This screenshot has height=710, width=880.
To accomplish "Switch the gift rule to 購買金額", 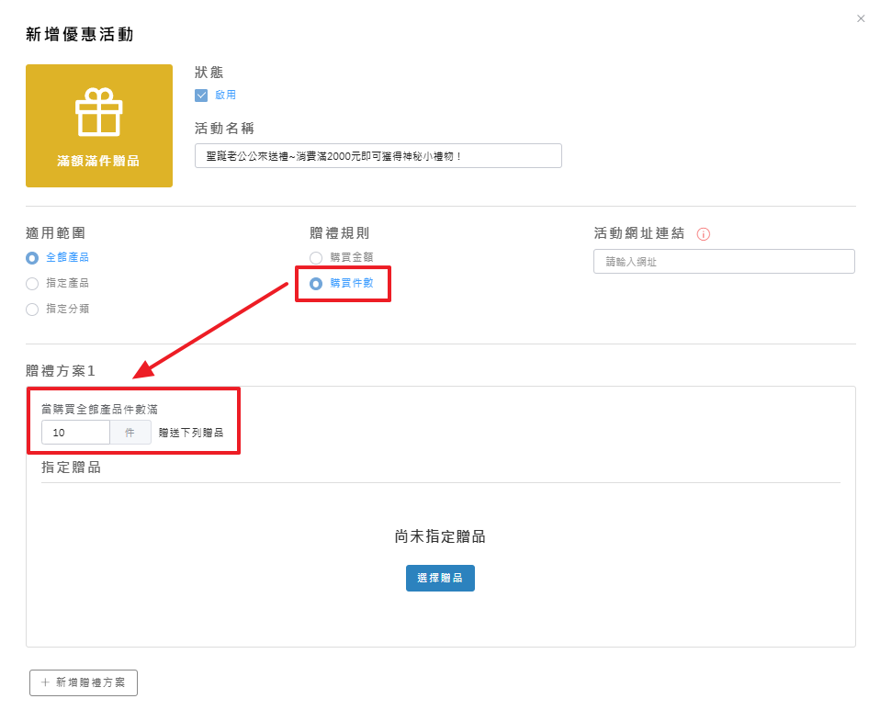I will 316,258.
